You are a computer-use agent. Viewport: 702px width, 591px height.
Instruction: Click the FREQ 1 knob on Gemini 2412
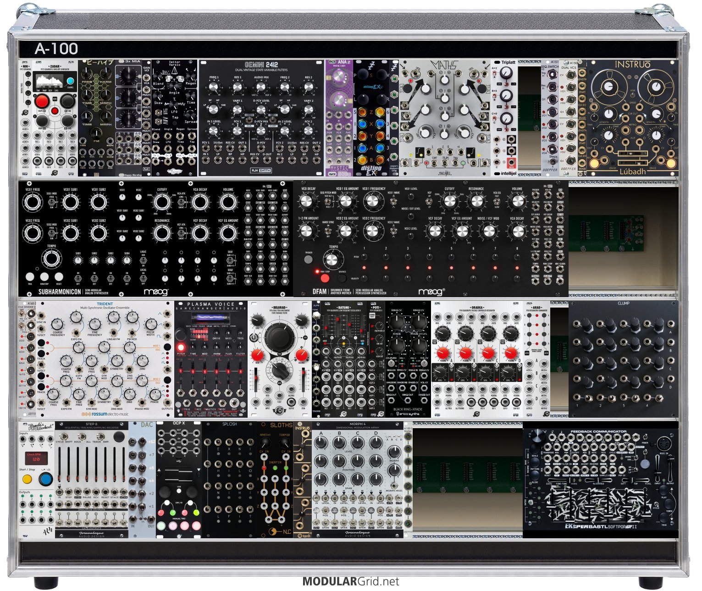point(214,88)
